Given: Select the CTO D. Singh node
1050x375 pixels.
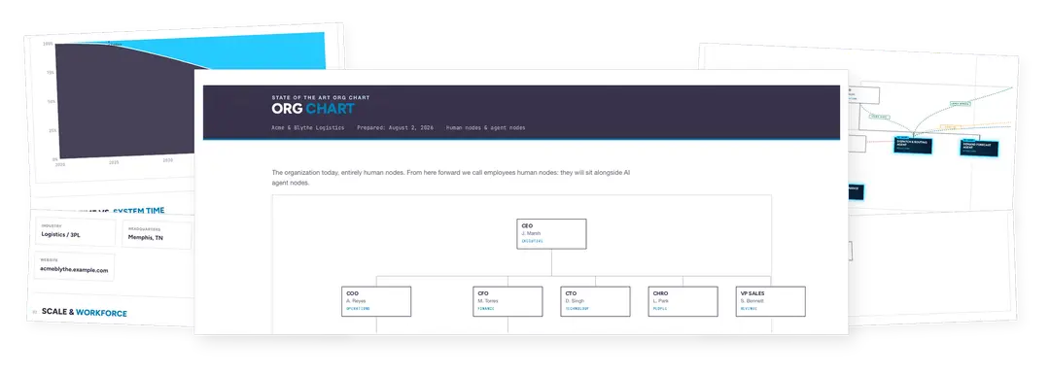Looking at the screenshot, I should (595, 301).
